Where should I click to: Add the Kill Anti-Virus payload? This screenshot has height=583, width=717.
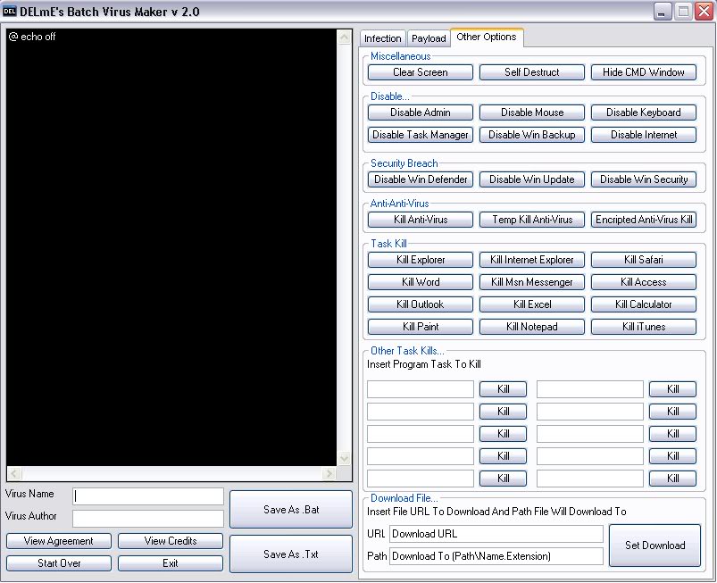[x=420, y=219]
